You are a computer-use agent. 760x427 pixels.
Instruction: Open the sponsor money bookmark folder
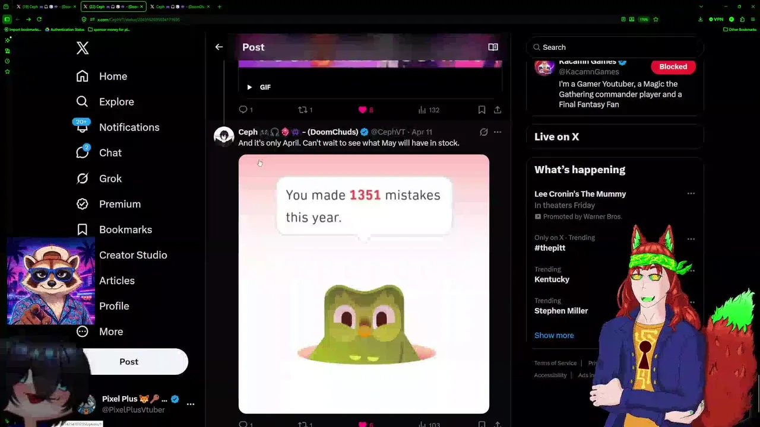coord(109,29)
